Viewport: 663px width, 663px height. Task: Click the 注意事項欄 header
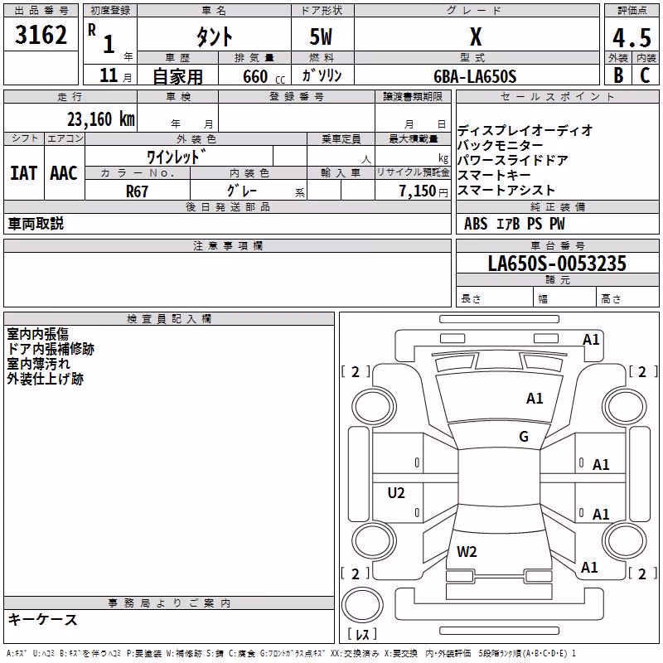[x=227, y=245]
